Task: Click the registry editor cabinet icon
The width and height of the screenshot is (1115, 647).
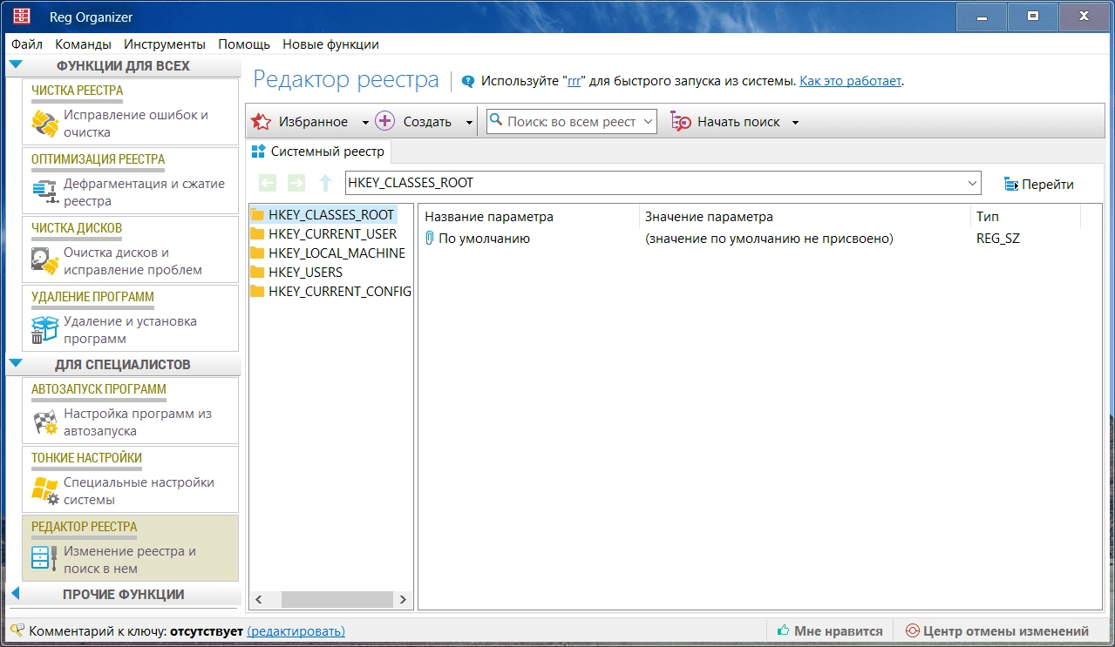Action: tap(44, 559)
